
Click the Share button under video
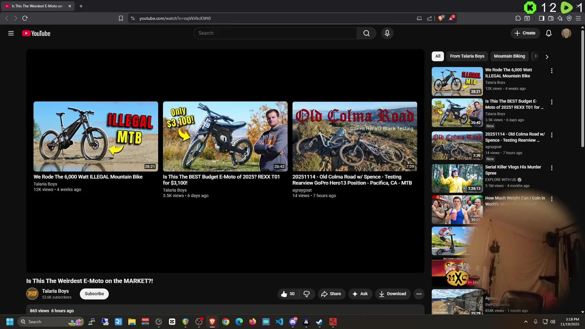coord(331,294)
